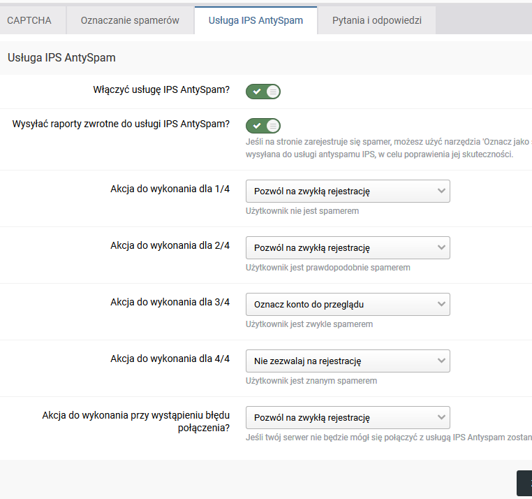The width and height of the screenshot is (532, 499).
Task: Switch to the CAPTCHA tab
Action: click(29, 20)
